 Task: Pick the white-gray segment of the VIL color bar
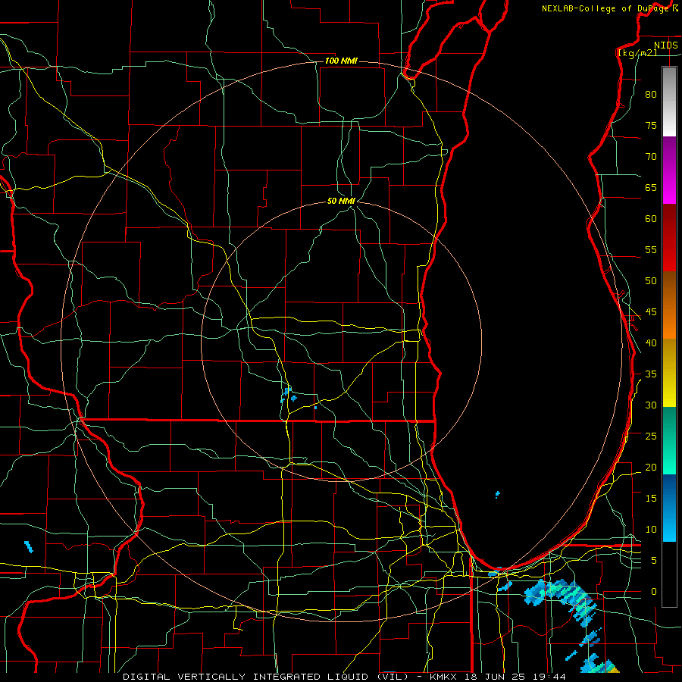669,102
